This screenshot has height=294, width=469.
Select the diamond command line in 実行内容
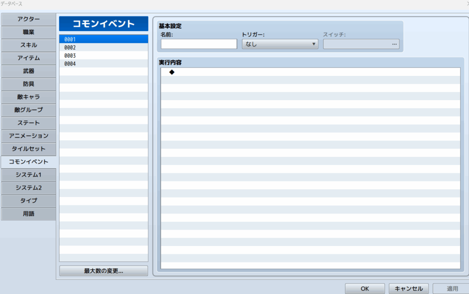[311, 72]
